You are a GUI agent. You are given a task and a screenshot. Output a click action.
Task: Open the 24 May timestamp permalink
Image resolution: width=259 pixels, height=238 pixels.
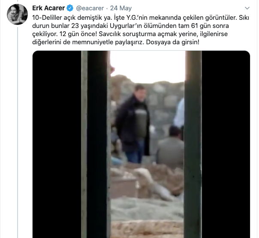pos(121,8)
